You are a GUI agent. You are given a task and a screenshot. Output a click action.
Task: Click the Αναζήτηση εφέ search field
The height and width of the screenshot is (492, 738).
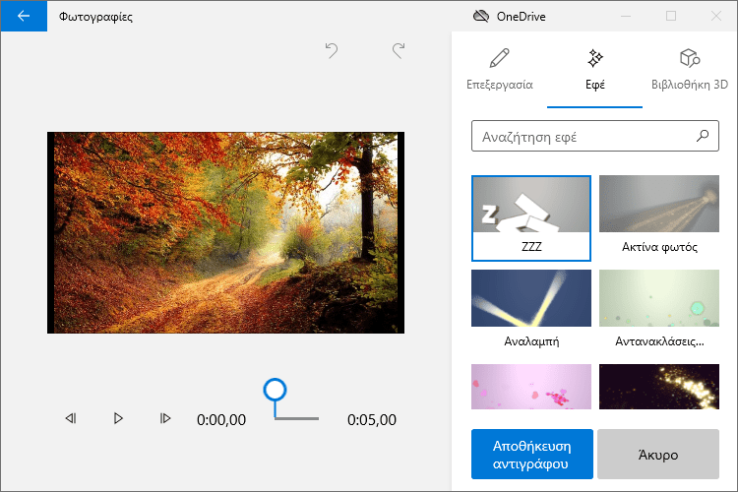(595, 136)
